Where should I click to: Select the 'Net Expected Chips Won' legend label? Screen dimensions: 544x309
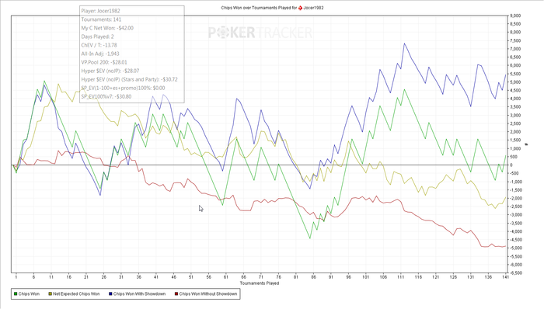pyautogui.click(x=76, y=293)
